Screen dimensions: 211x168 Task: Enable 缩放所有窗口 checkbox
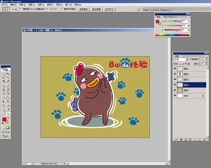(62, 9)
